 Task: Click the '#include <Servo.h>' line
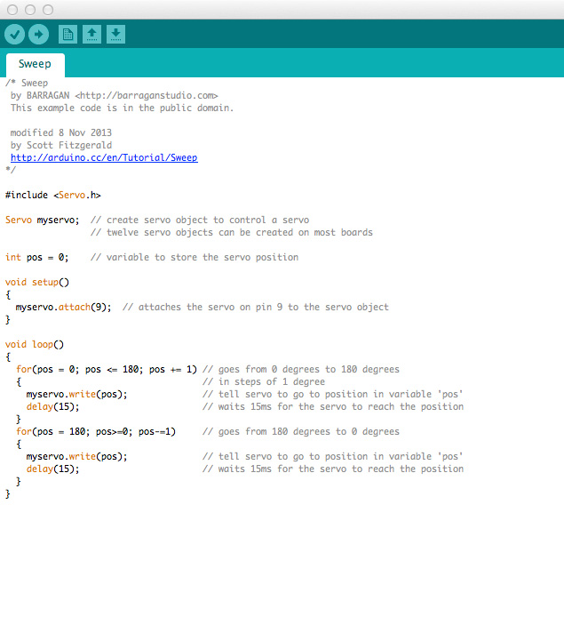tap(53, 195)
